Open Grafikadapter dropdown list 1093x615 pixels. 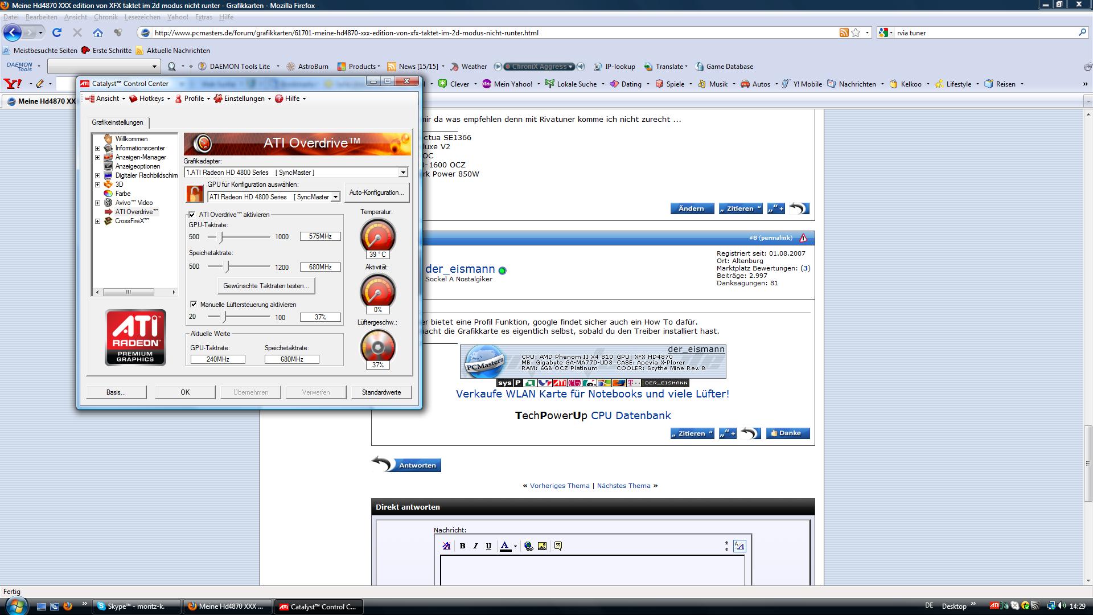coord(402,173)
